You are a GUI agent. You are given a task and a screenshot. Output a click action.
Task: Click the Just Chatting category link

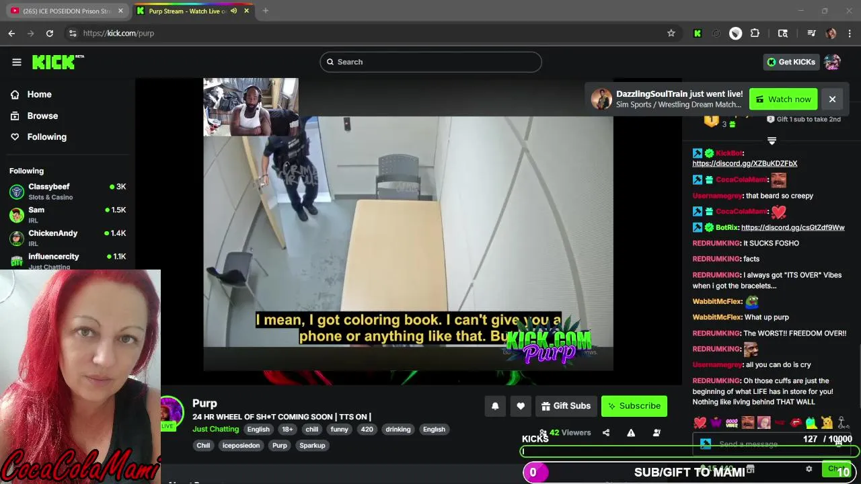pyautogui.click(x=215, y=429)
